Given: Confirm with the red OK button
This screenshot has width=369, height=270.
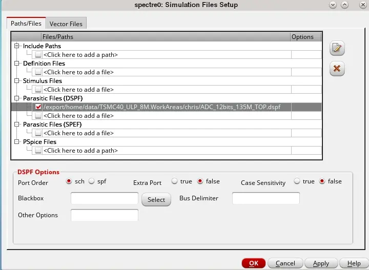Looking at the screenshot, I should click(254, 263).
